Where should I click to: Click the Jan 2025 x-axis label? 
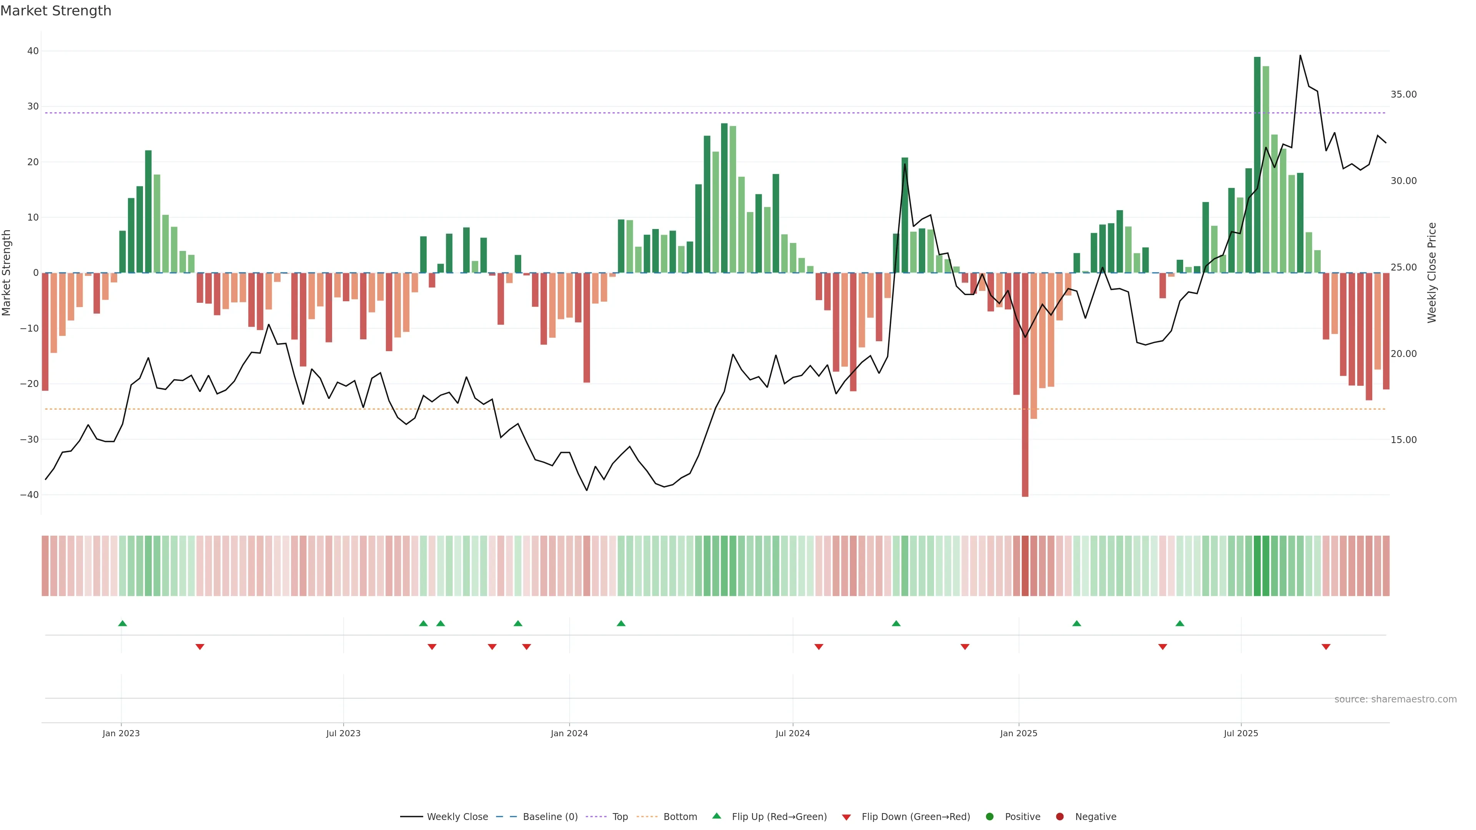pyautogui.click(x=1019, y=733)
